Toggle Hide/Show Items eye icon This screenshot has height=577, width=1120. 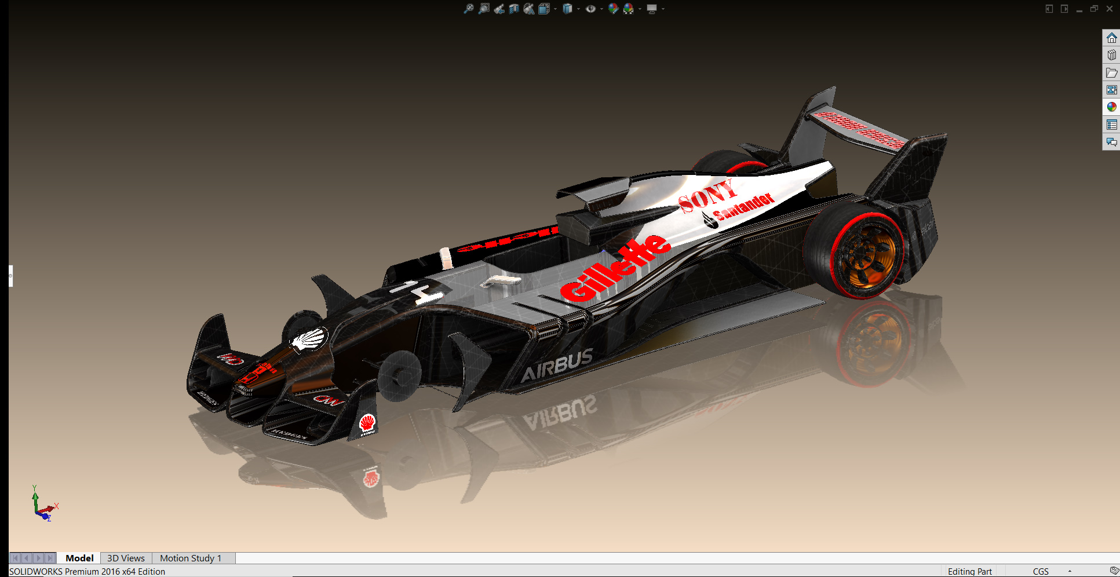tap(590, 9)
